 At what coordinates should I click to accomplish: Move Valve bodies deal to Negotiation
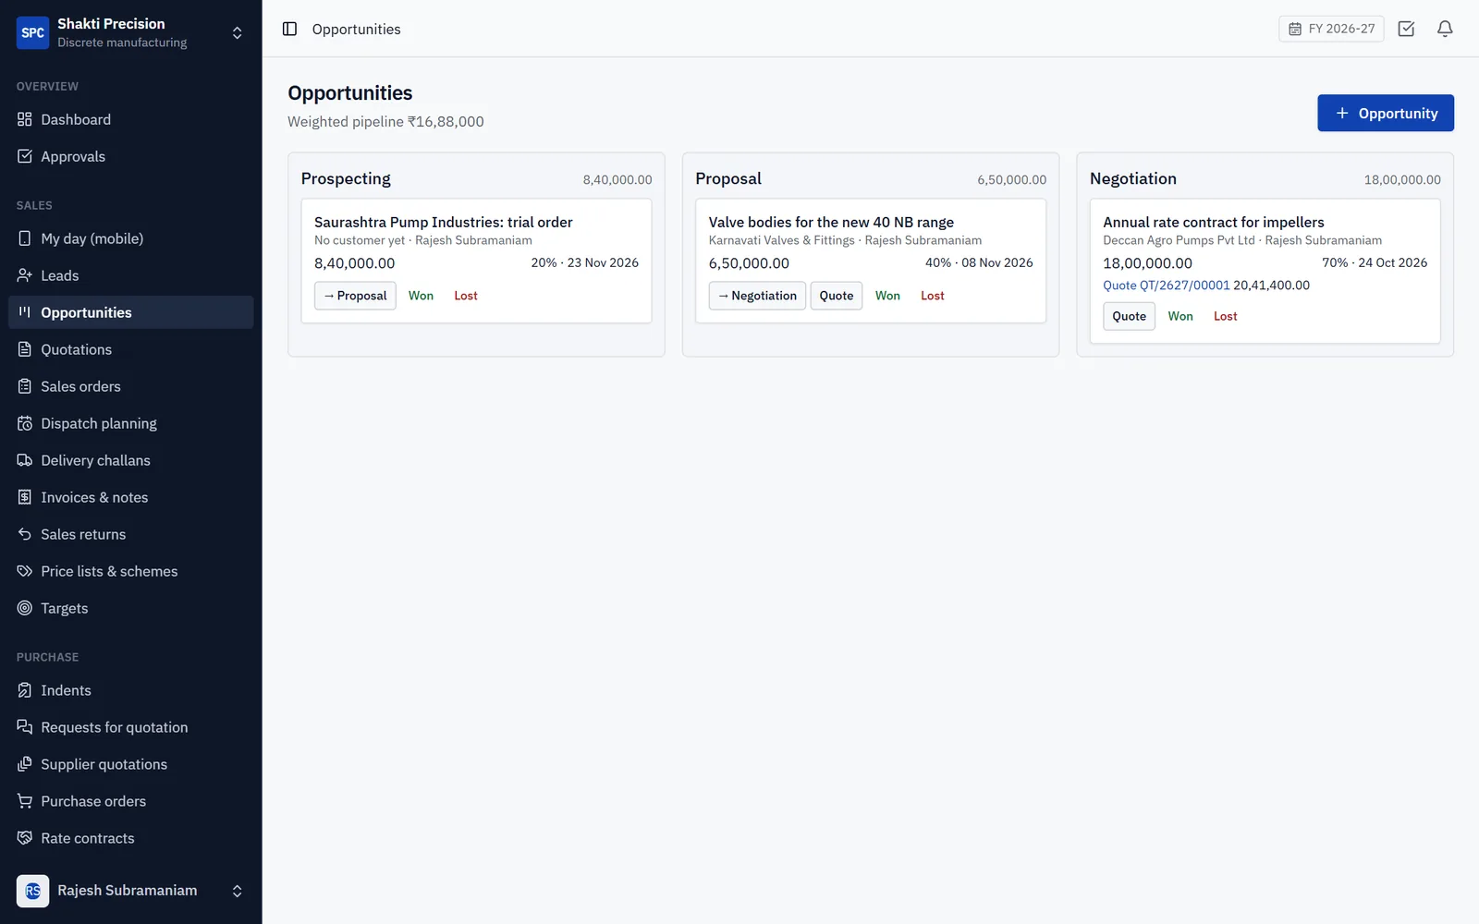coord(757,296)
